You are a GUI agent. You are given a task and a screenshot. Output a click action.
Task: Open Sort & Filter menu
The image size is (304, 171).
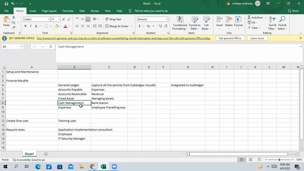[272, 23]
